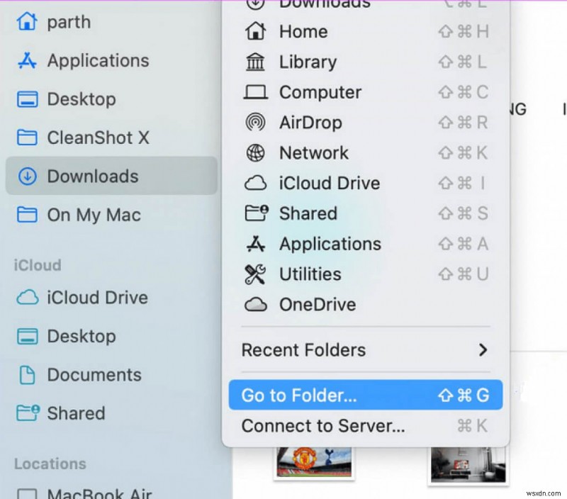The width and height of the screenshot is (567, 499).
Task: Click the iCloud Drive cloud icon in sidebar
Action: (x=27, y=297)
